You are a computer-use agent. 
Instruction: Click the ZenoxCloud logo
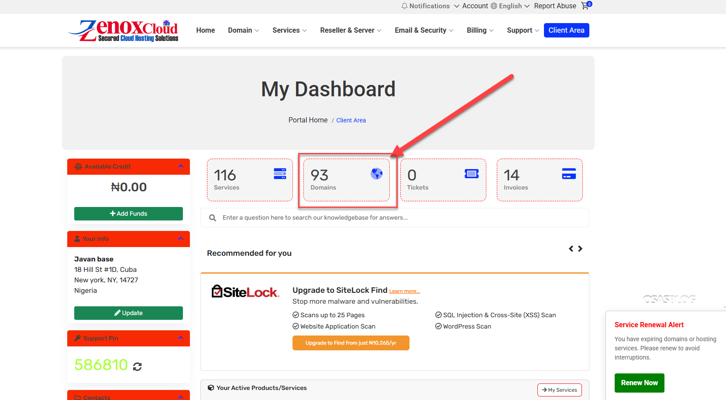[x=124, y=31]
